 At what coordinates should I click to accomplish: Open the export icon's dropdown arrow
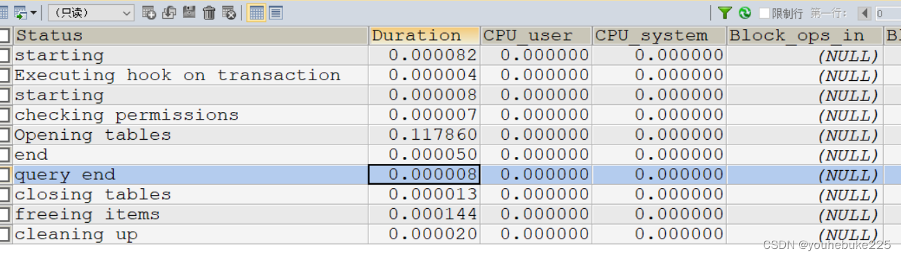tap(33, 12)
